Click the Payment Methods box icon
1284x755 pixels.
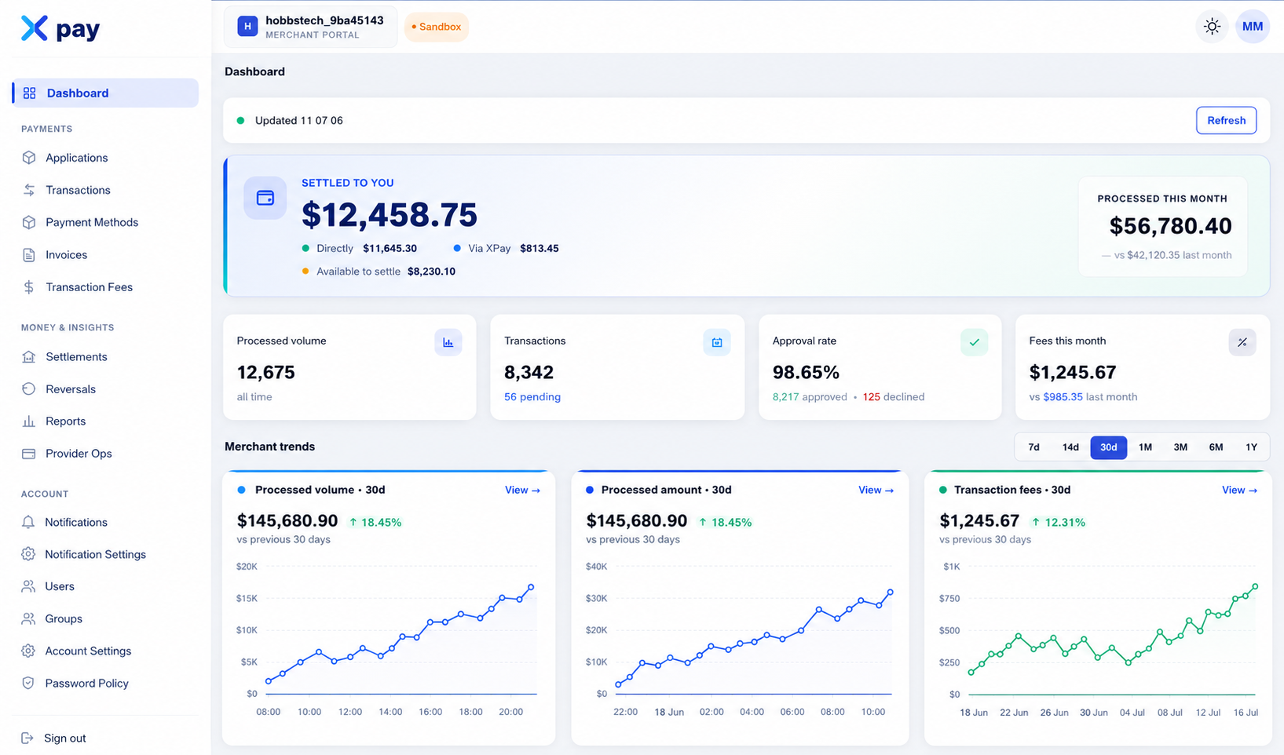coord(29,222)
